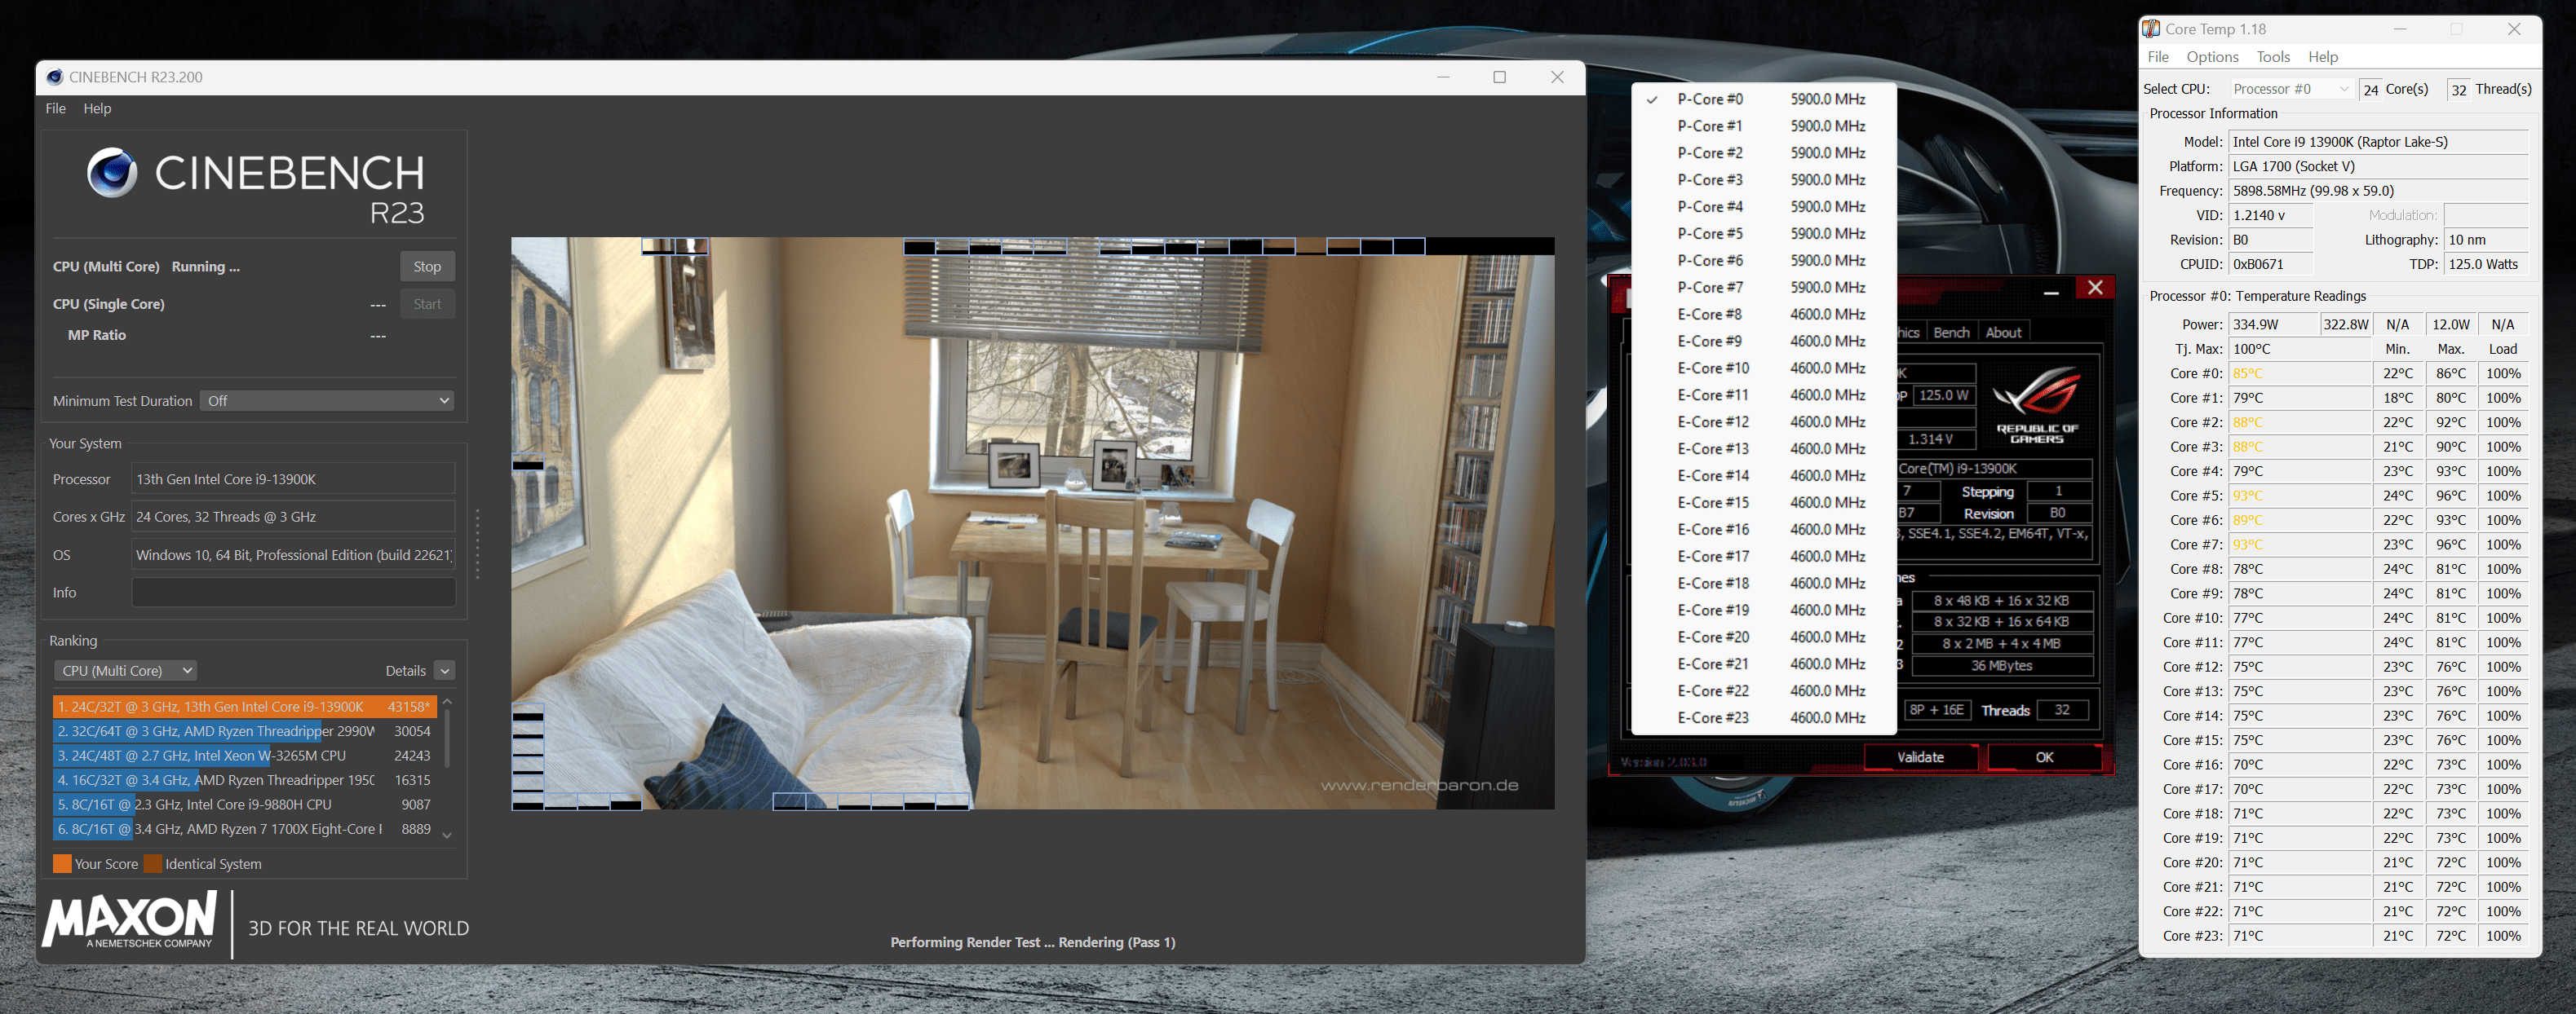Click the TDP value 125.0 Watts
The image size is (2576, 1014).
[x=2486, y=264]
